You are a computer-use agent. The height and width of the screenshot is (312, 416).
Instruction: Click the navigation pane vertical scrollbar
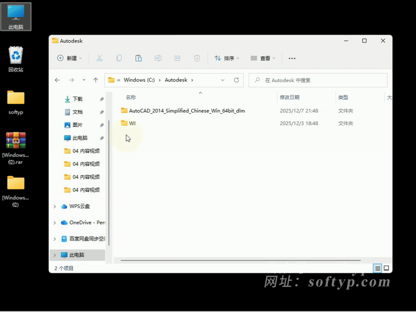pyautogui.click(x=109, y=183)
